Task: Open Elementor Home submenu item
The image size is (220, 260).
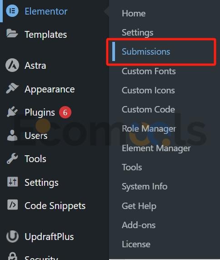Action: coord(134,13)
